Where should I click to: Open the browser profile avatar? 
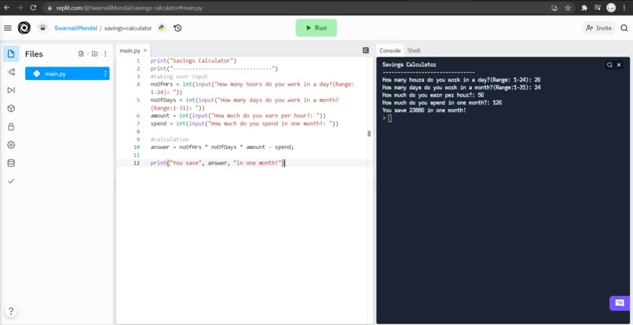point(611,8)
